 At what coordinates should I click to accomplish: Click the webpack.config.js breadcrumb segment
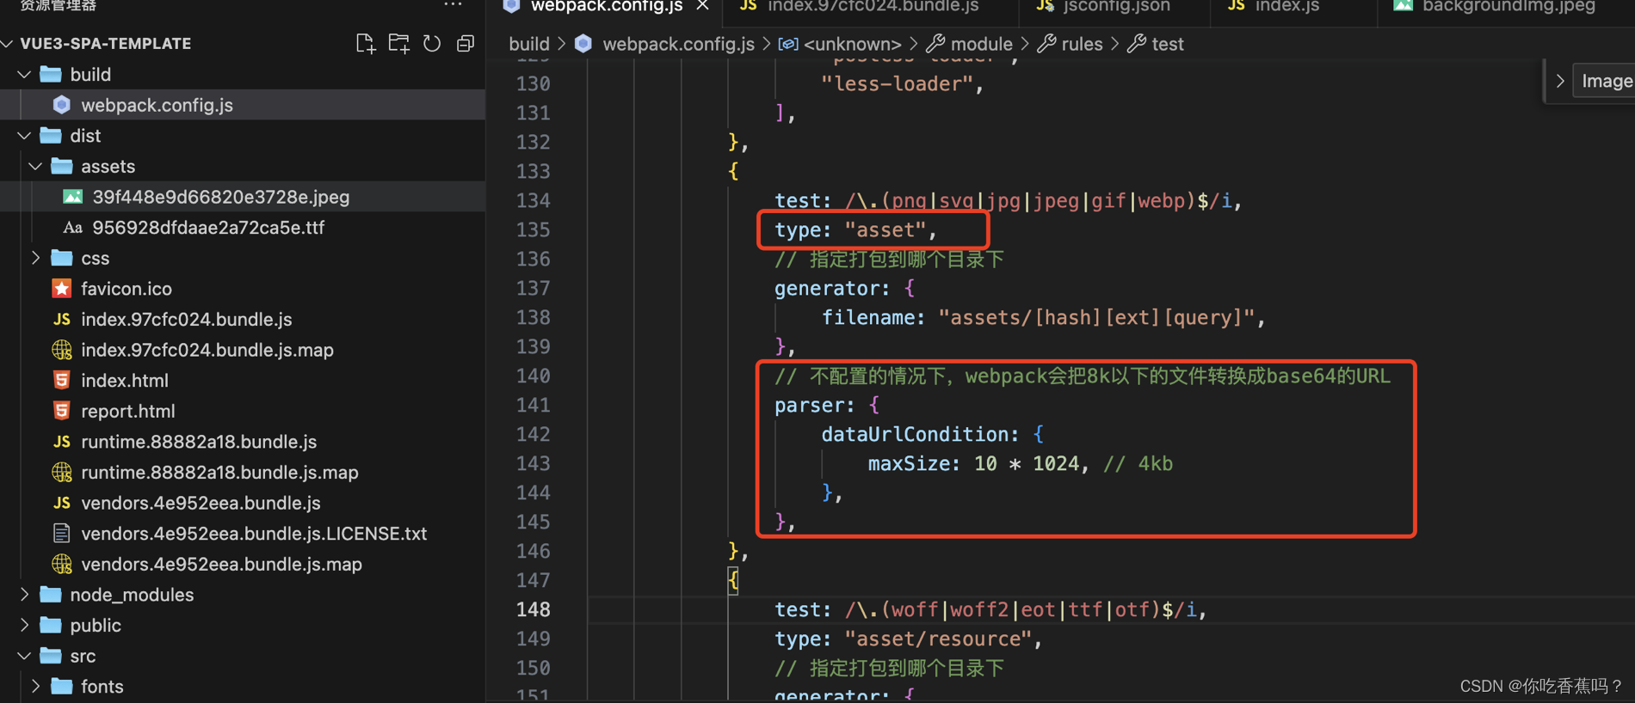tap(678, 44)
